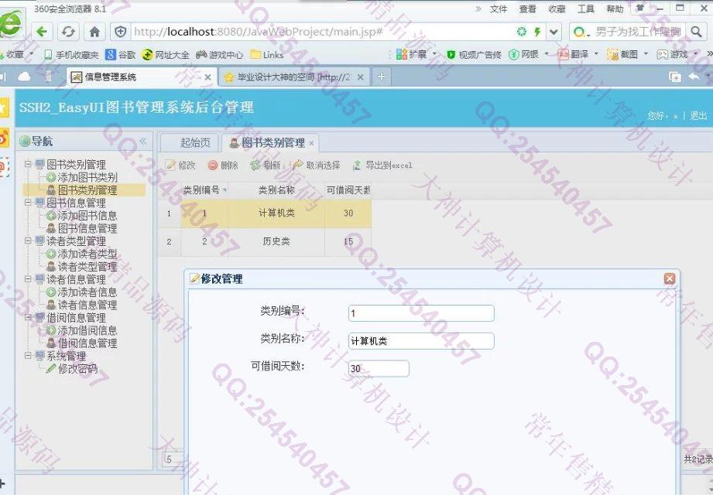The width and height of the screenshot is (713, 495).
Task: Collapse the 导航 navigation panel
Action: (x=143, y=142)
